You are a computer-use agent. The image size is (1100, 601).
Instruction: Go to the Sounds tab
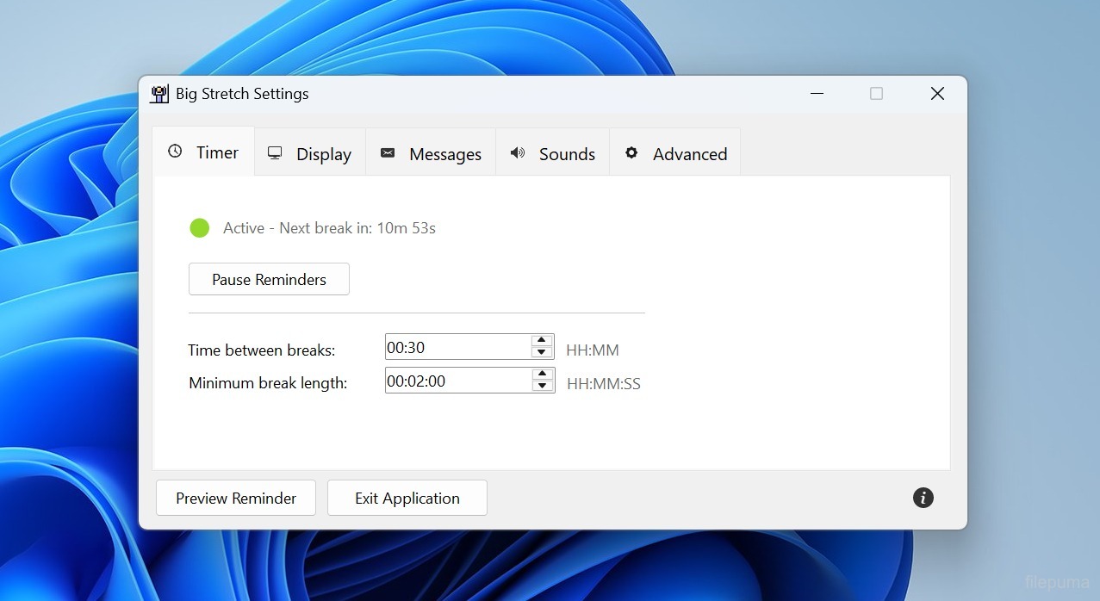[552, 153]
